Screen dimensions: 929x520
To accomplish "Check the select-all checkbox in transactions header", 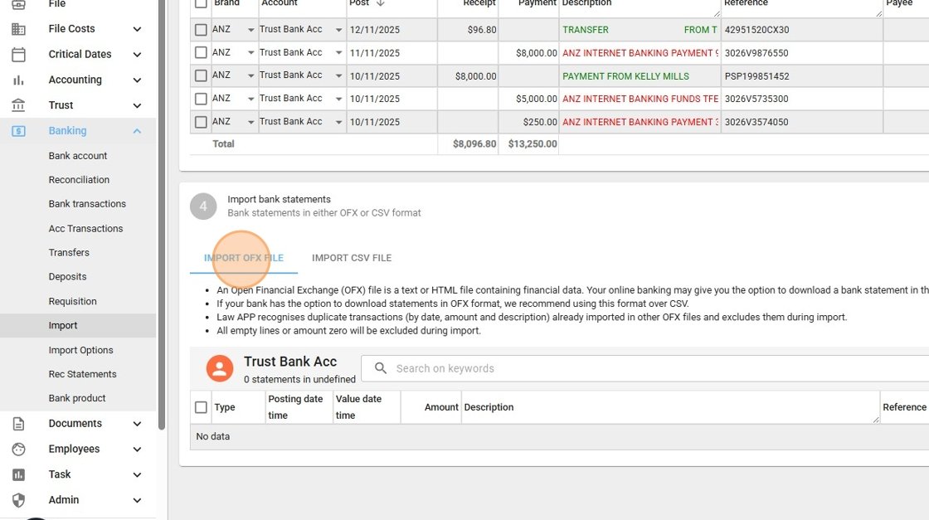I will pos(200,3).
